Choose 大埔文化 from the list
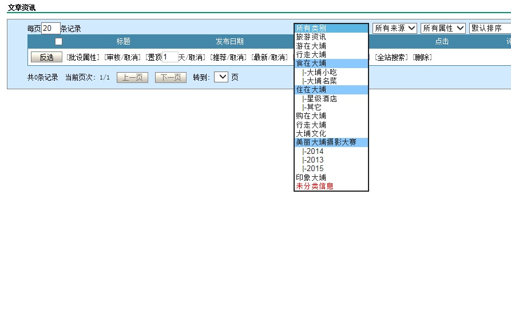511x309 pixels. point(311,133)
